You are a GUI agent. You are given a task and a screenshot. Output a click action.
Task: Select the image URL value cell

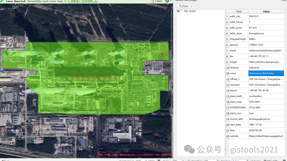coord(266,62)
